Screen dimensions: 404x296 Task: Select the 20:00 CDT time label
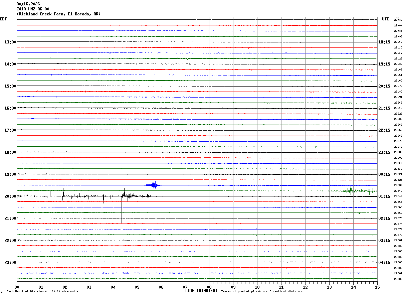(x=10, y=196)
